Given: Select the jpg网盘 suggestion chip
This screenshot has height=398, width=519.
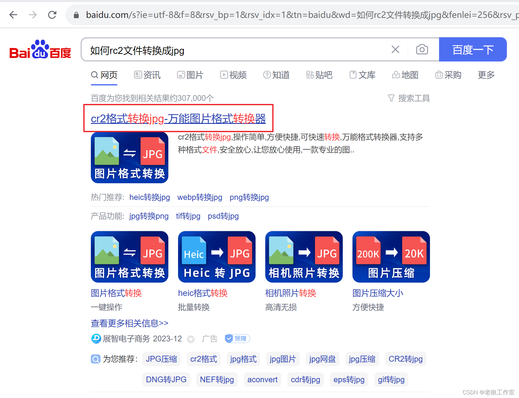Looking at the screenshot, I should coord(322,359).
